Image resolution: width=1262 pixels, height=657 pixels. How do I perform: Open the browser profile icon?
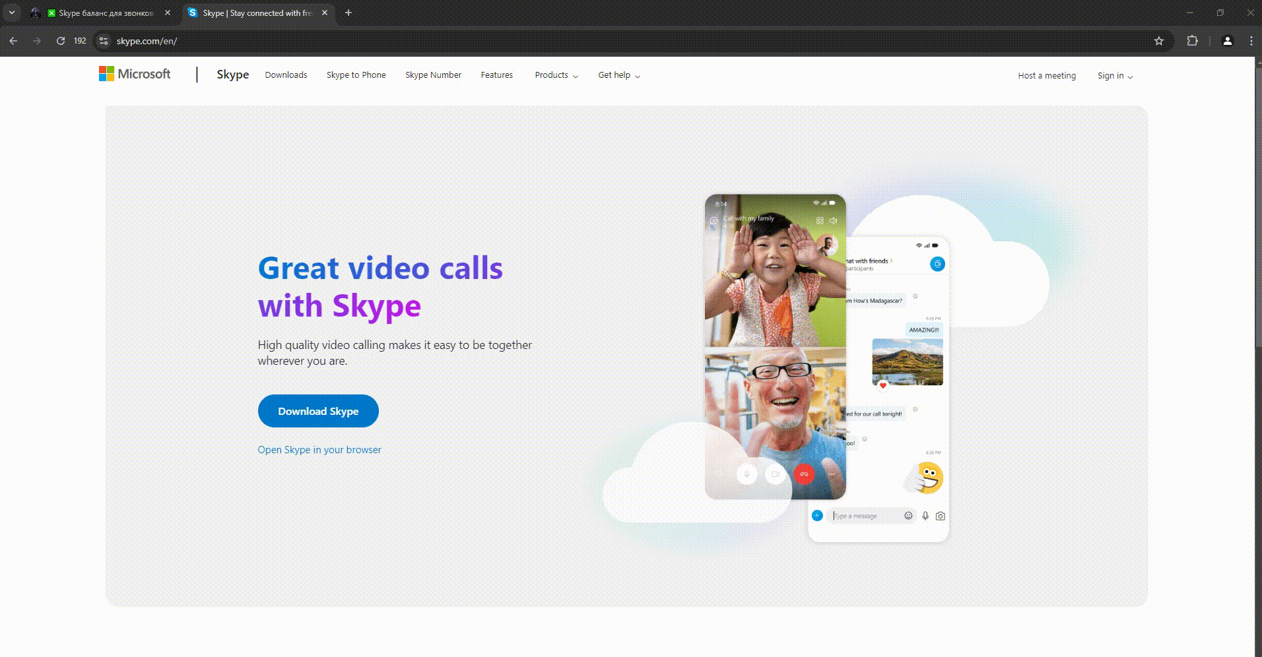(x=1228, y=41)
